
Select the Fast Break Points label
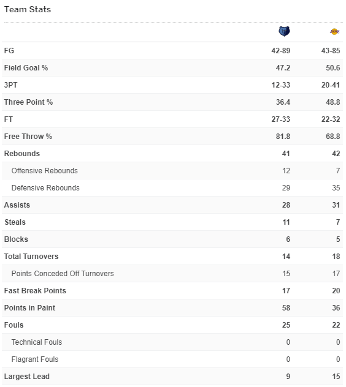(x=35, y=291)
